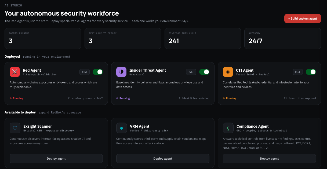Click '12 identities exposed' text

300,98
